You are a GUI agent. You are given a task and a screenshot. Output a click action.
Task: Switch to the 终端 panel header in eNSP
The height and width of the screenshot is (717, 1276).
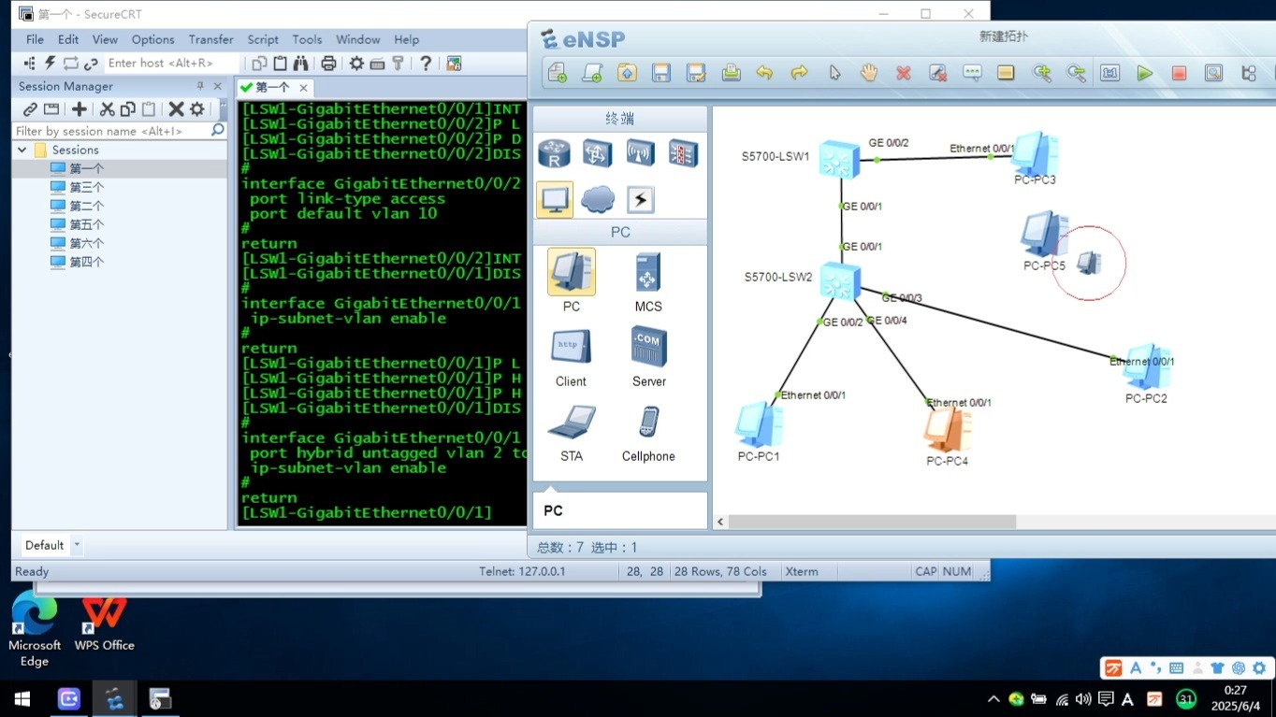(x=619, y=118)
